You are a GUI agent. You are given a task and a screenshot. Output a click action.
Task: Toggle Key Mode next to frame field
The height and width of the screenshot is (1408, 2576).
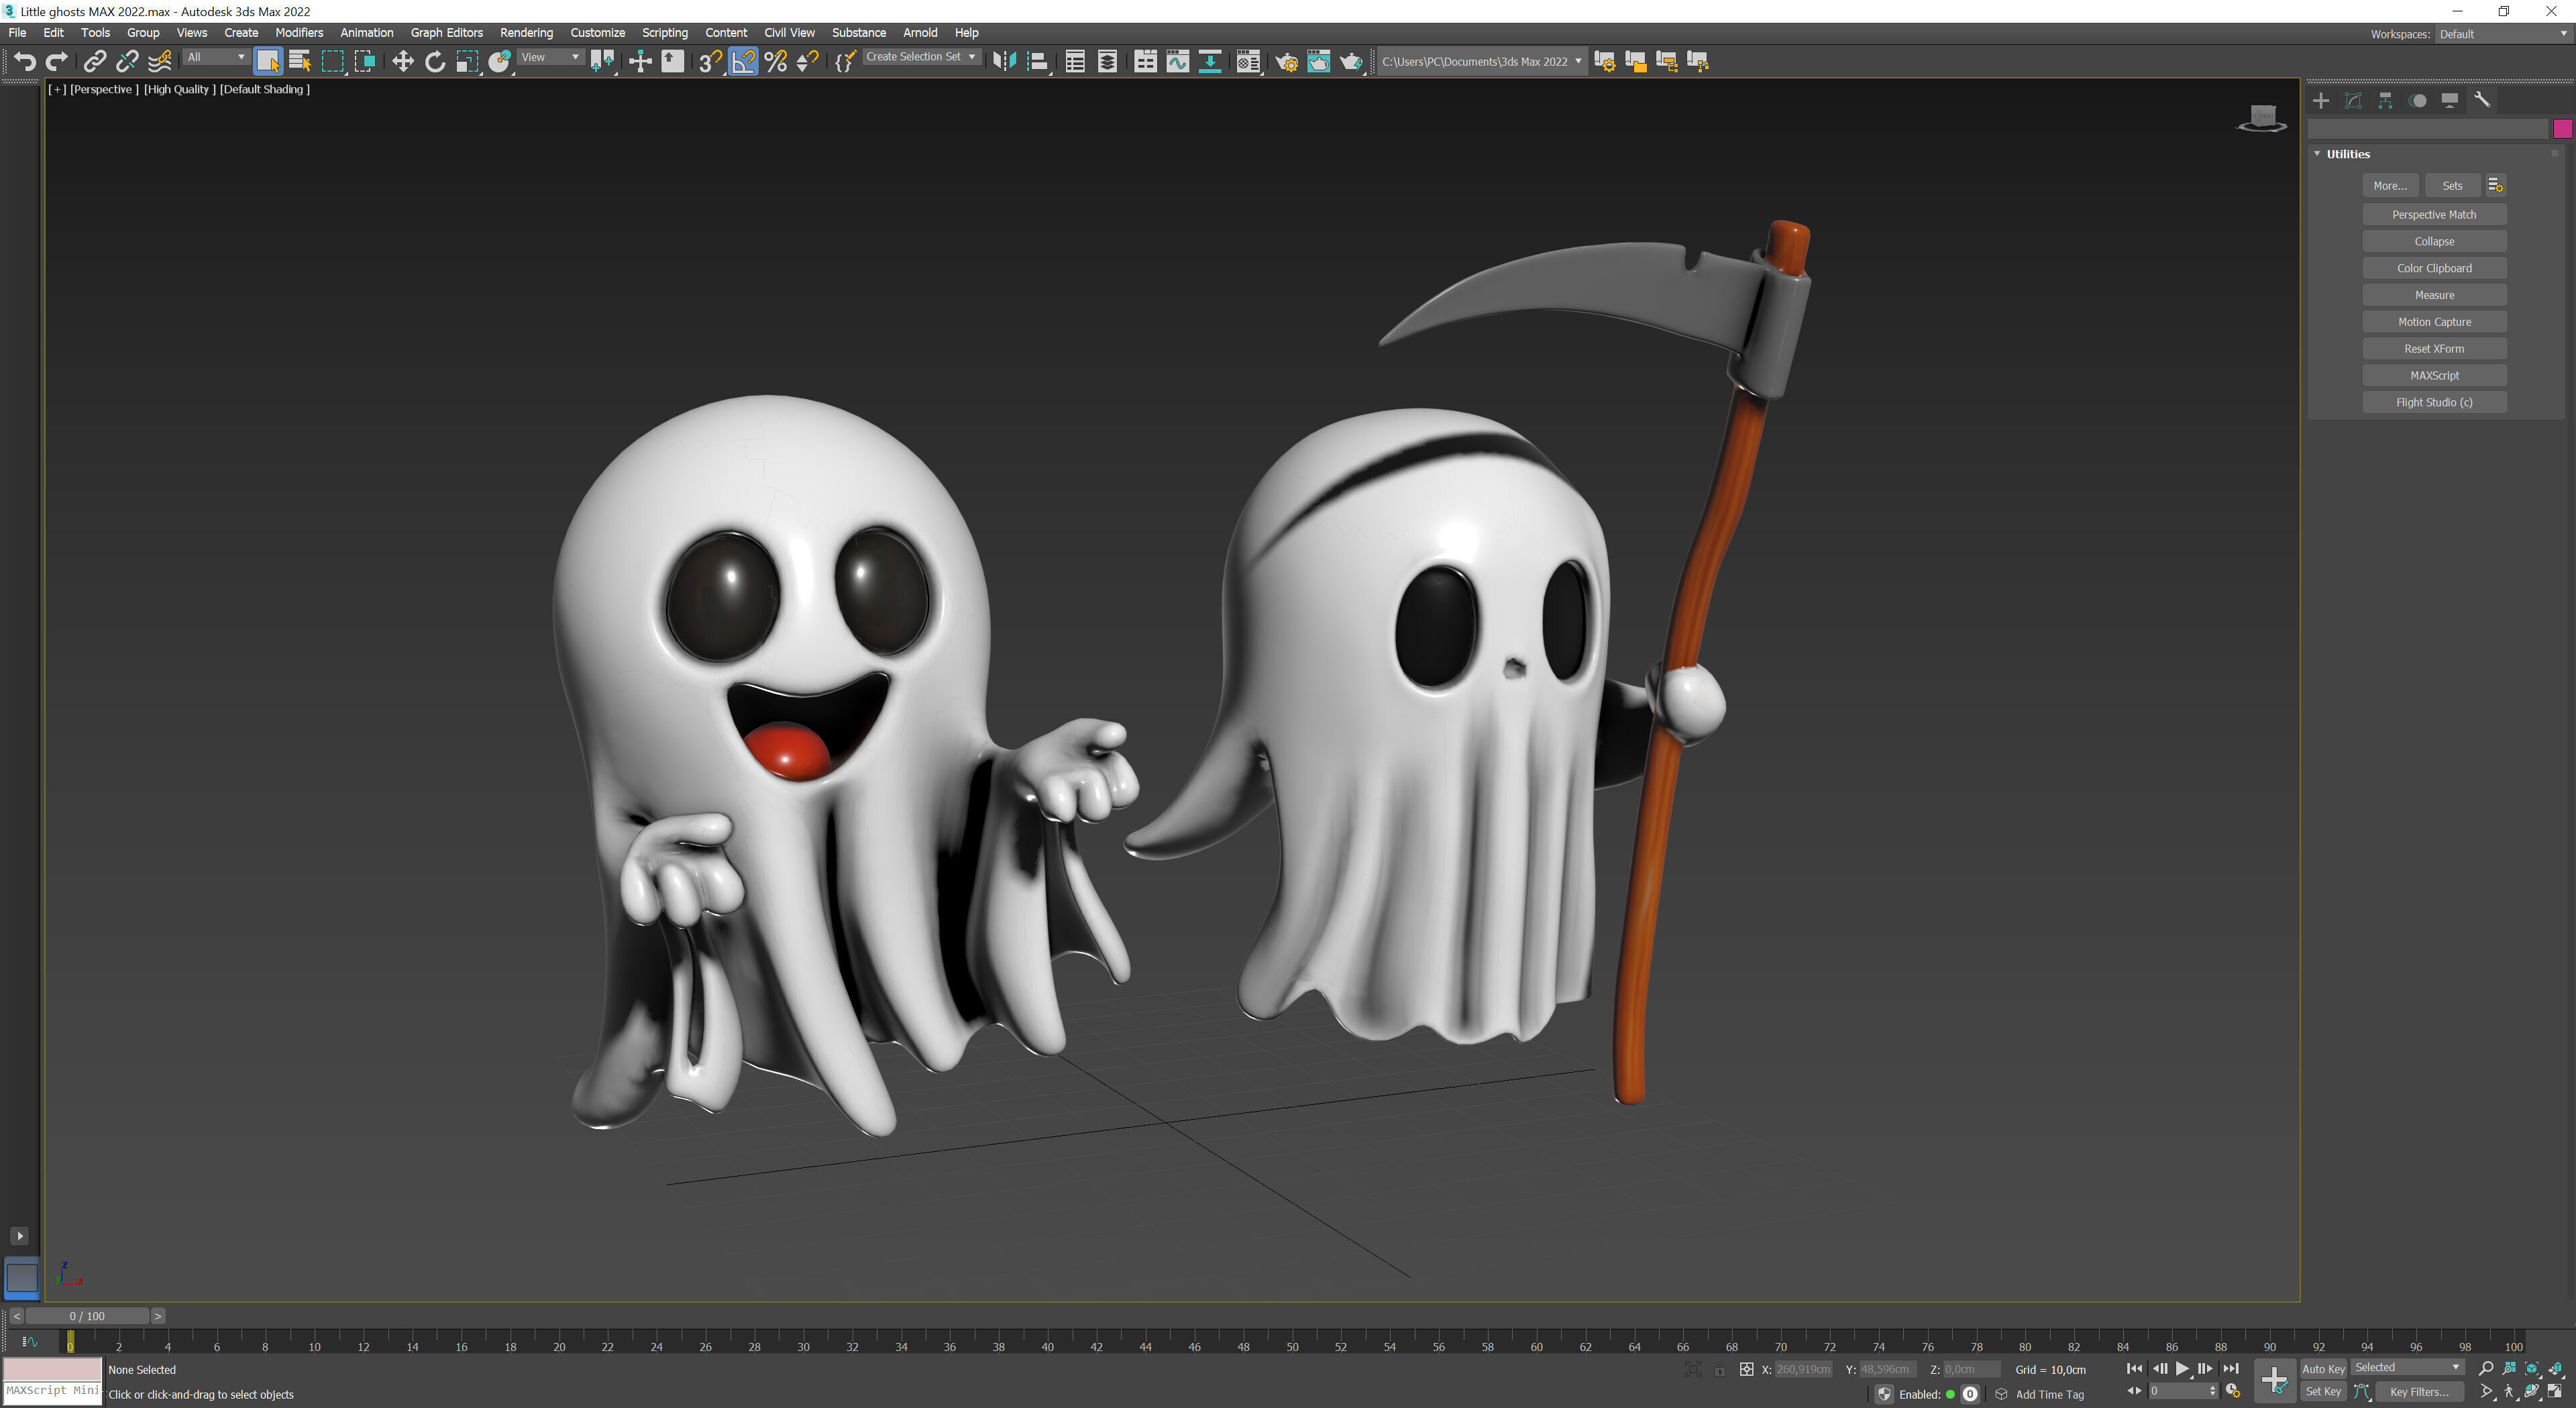click(2134, 1392)
